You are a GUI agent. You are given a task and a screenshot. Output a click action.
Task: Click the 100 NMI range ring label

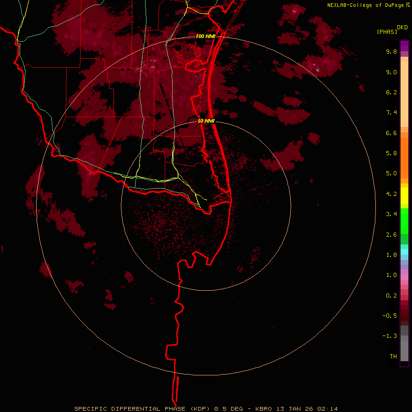pos(206,36)
